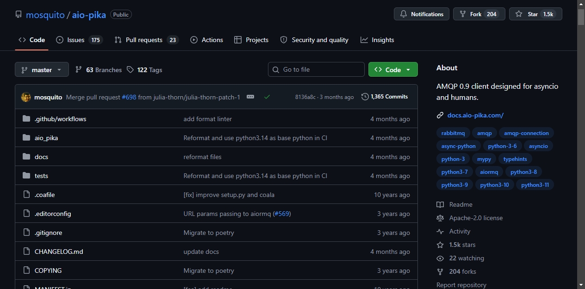Click file icon next to COPYING
The height and width of the screenshot is (289, 585).
coord(26,271)
